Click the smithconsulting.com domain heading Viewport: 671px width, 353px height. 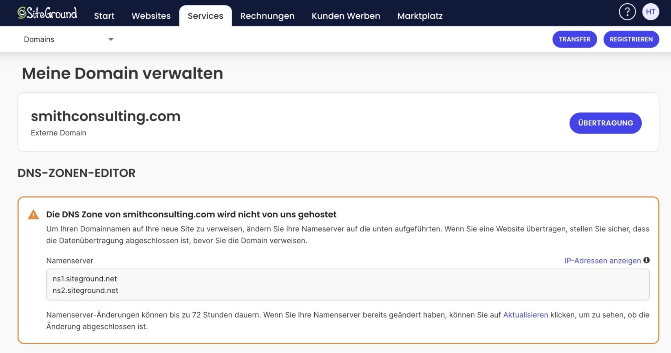point(106,116)
